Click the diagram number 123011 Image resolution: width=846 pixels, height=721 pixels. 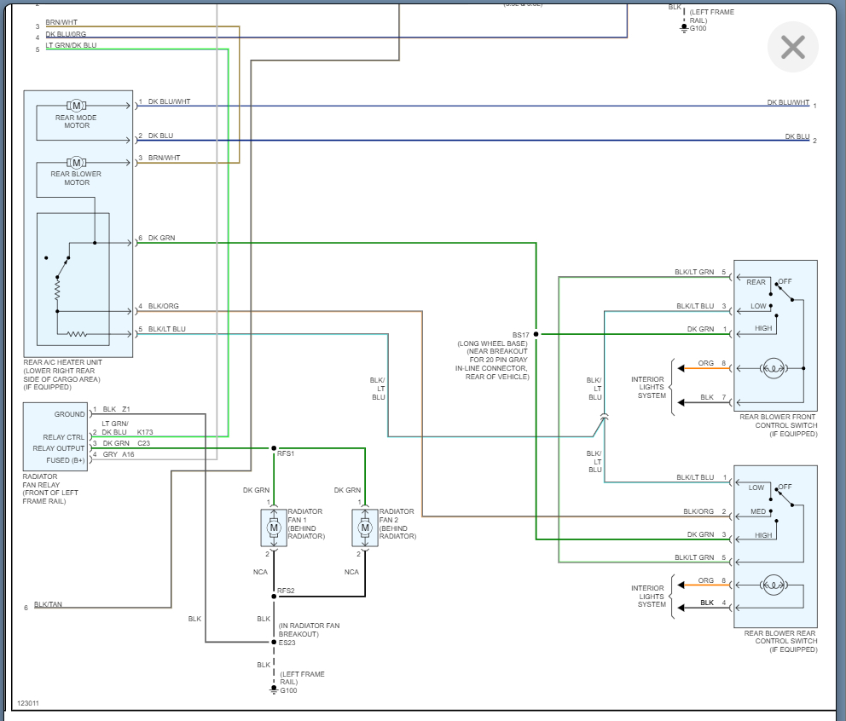(28, 703)
